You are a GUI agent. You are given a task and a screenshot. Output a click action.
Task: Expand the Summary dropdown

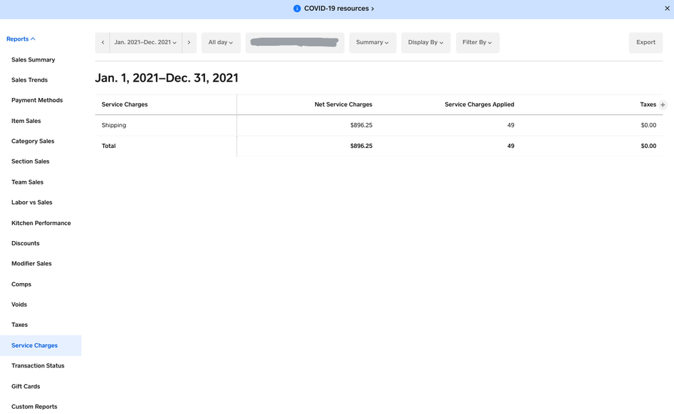372,43
